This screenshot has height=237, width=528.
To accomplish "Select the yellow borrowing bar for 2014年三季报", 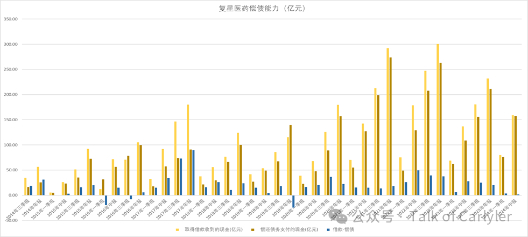I will point(25,186).
